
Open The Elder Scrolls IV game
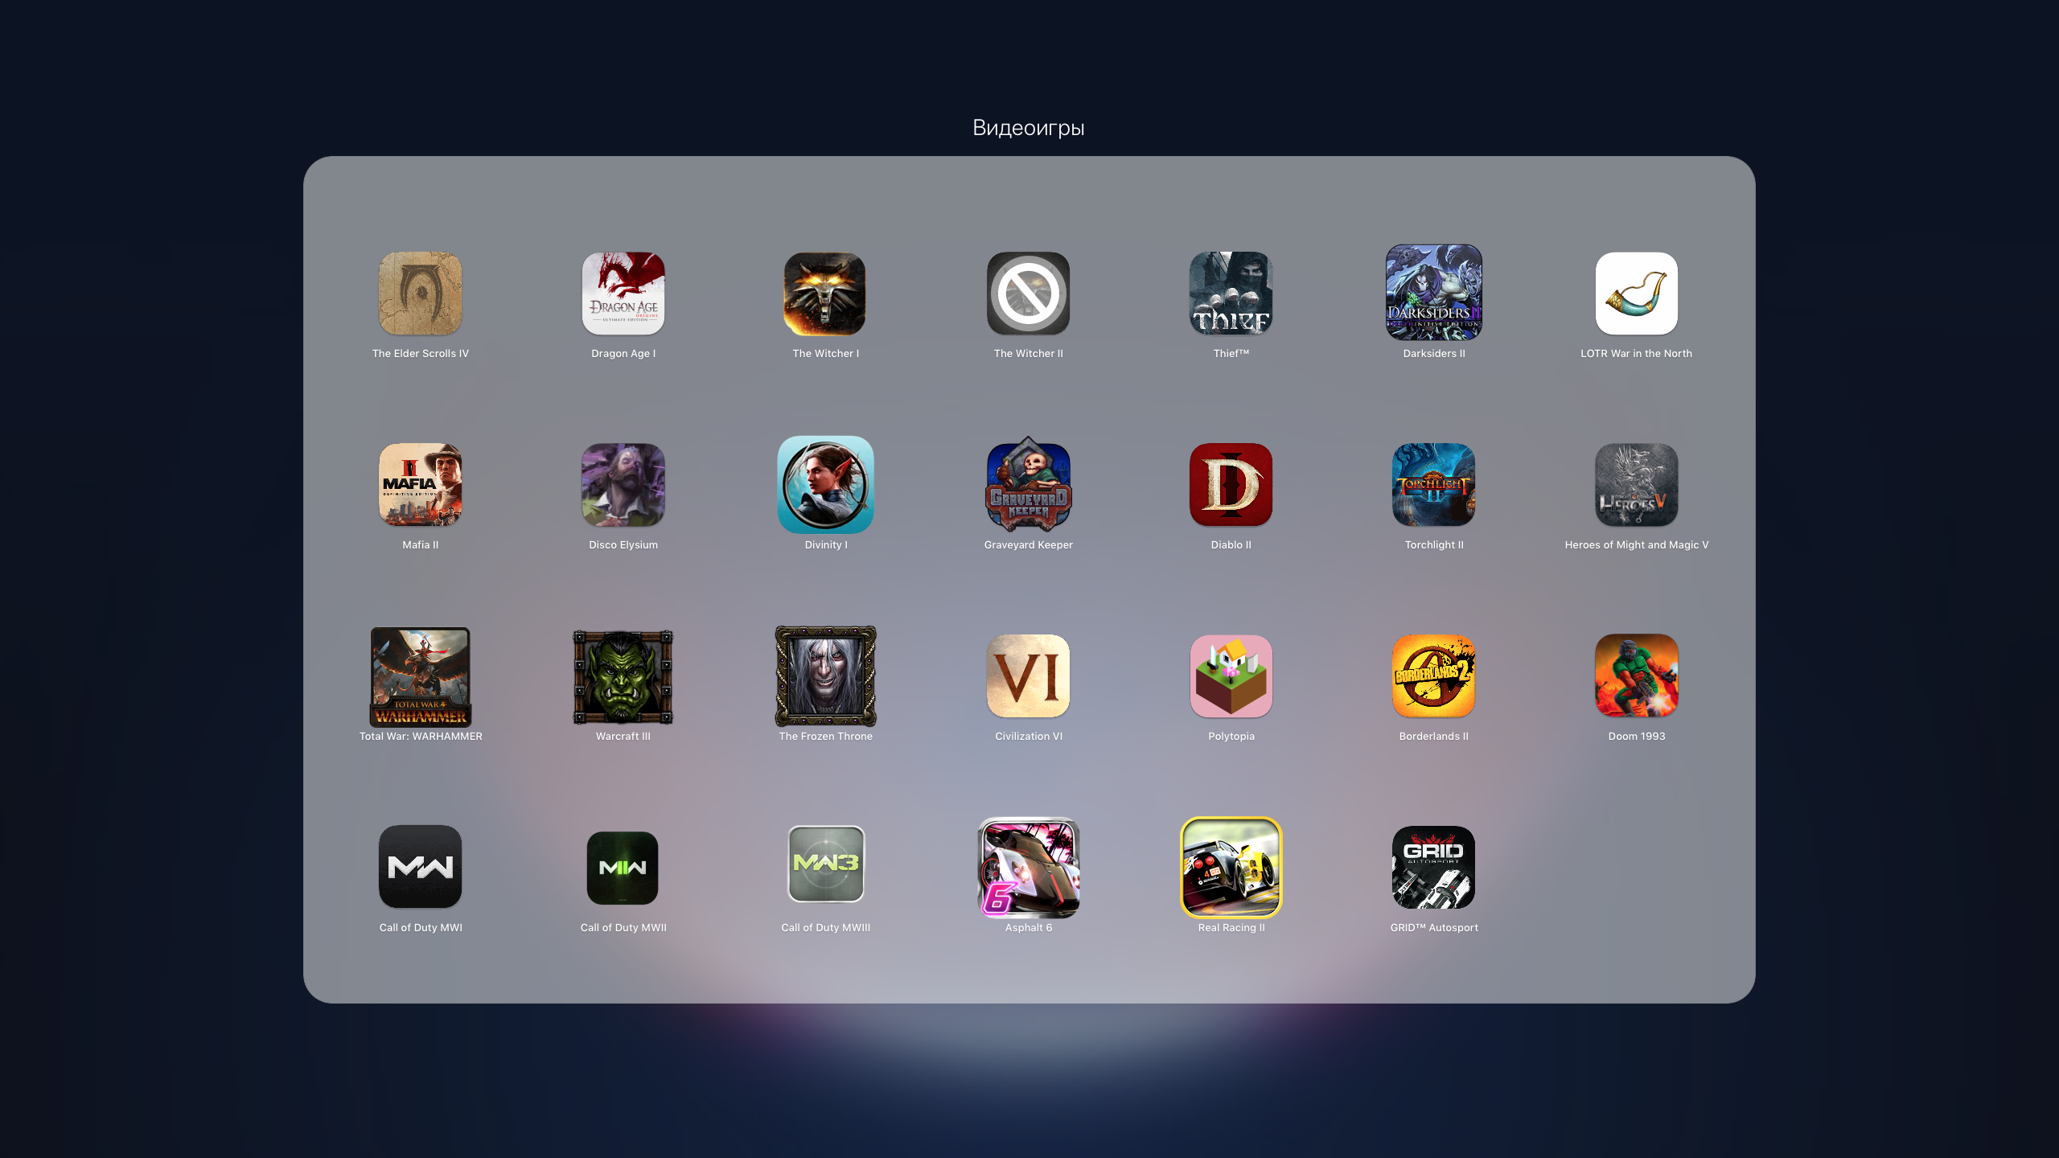[x=420, y=294]
